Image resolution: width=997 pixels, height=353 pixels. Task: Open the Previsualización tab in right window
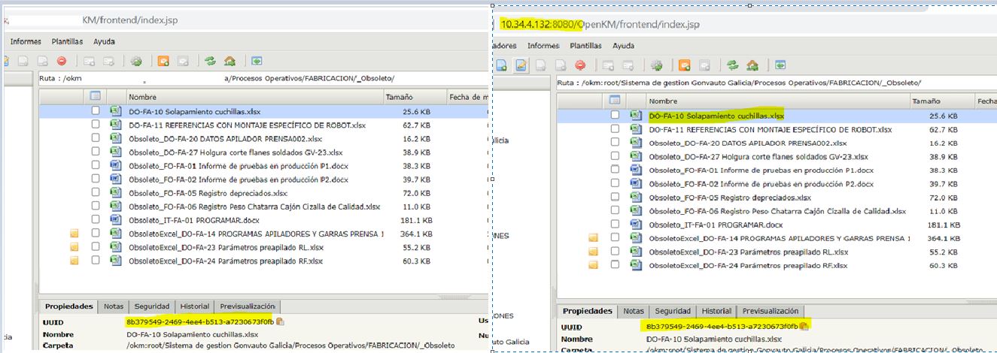click(x=770, y=311)
